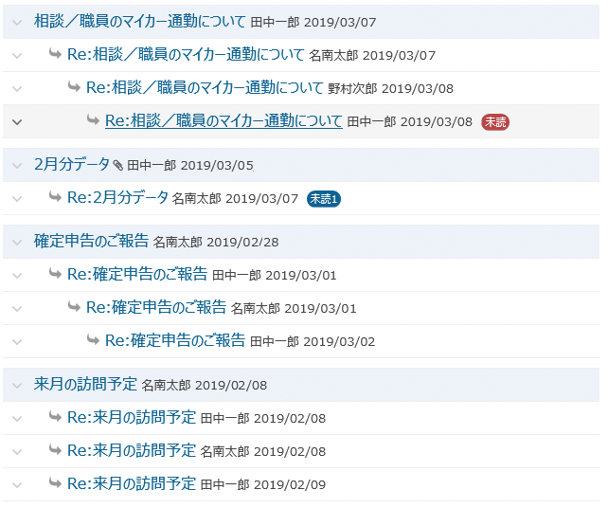Image resolution: width=608 pixels, height=508 pixels.
Task: Expand chevron for Re:確定申告のご報告 dated 2019/03/02
Action: pos(17,342)
